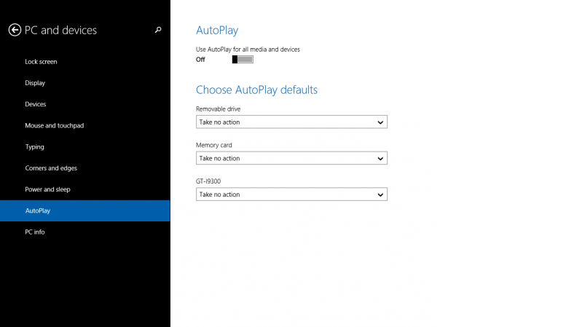Open the PC info page
582x327 pixels.
tap(35, 232)
